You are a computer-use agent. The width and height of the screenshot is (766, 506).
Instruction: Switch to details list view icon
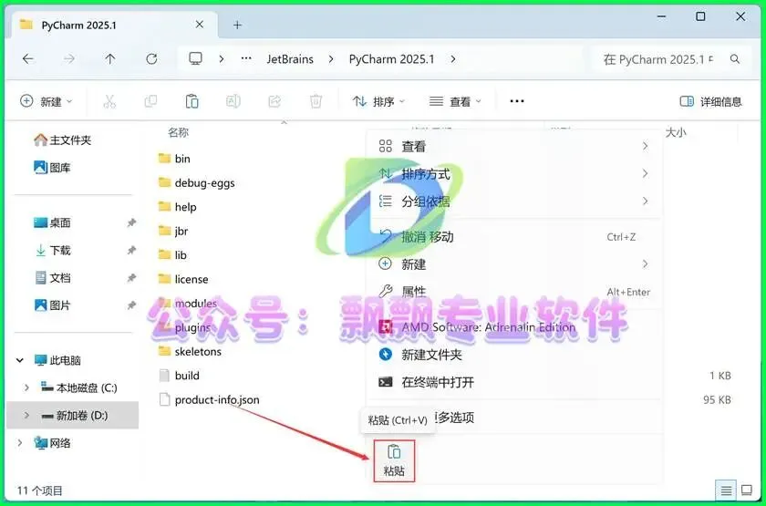(727, 490)
